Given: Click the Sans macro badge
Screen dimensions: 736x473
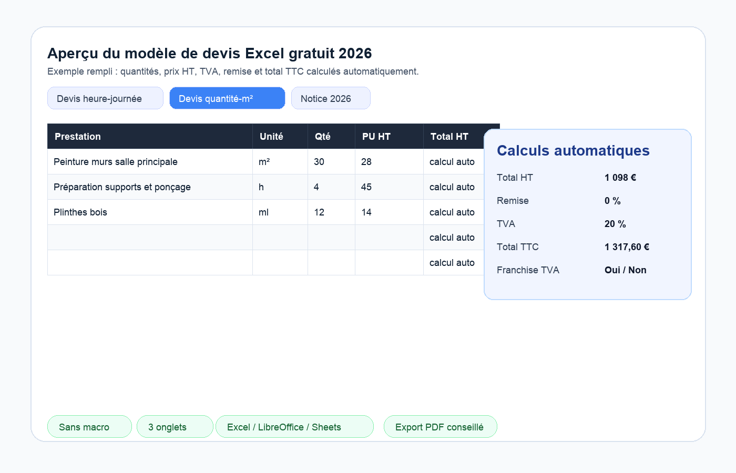Looking at the screenshot, I should coord(89,427).
